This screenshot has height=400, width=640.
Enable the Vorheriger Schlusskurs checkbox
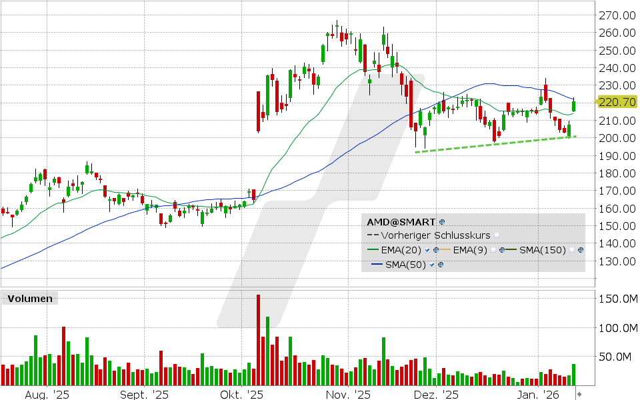pos(497,236)
